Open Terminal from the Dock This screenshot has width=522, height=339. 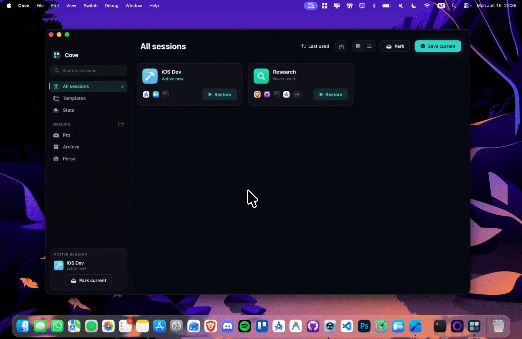tap(440, 326)
